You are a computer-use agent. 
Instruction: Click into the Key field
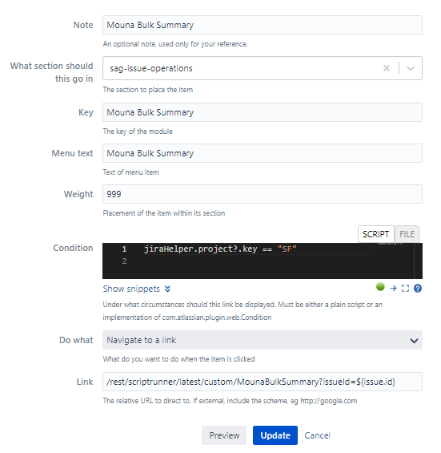tap(263, 112)
